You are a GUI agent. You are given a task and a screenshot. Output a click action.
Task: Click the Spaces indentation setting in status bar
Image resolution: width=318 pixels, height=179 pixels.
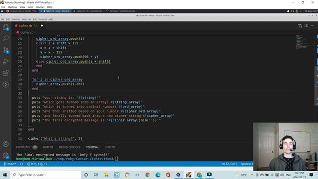(246, 164)
